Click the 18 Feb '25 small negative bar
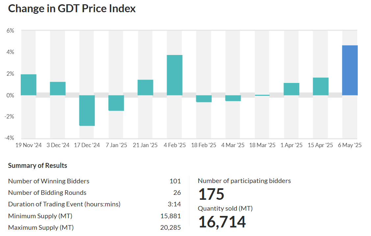 click(204, 98)
